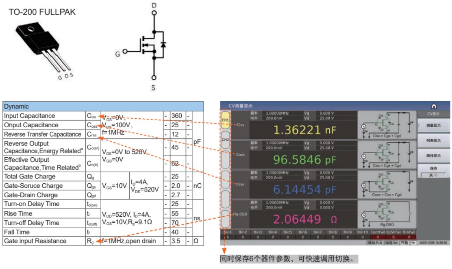
Task: Open the 列表显示 menu item
Action: click(433, 141)
